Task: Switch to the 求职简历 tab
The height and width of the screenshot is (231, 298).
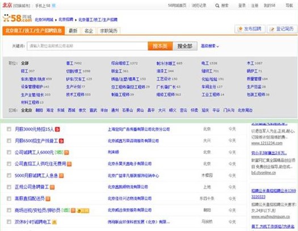Action: coord(109,31)
